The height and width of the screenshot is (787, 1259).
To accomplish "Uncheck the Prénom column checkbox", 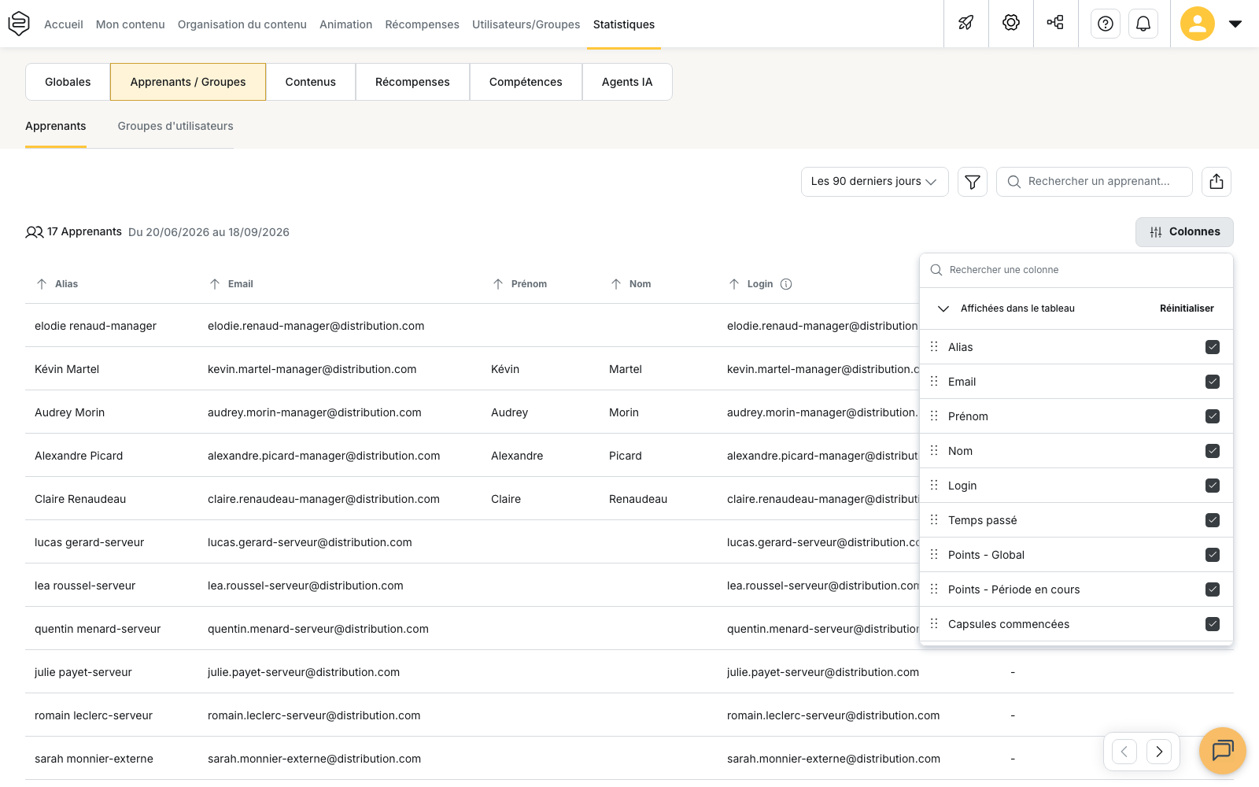I will 1213,416.
